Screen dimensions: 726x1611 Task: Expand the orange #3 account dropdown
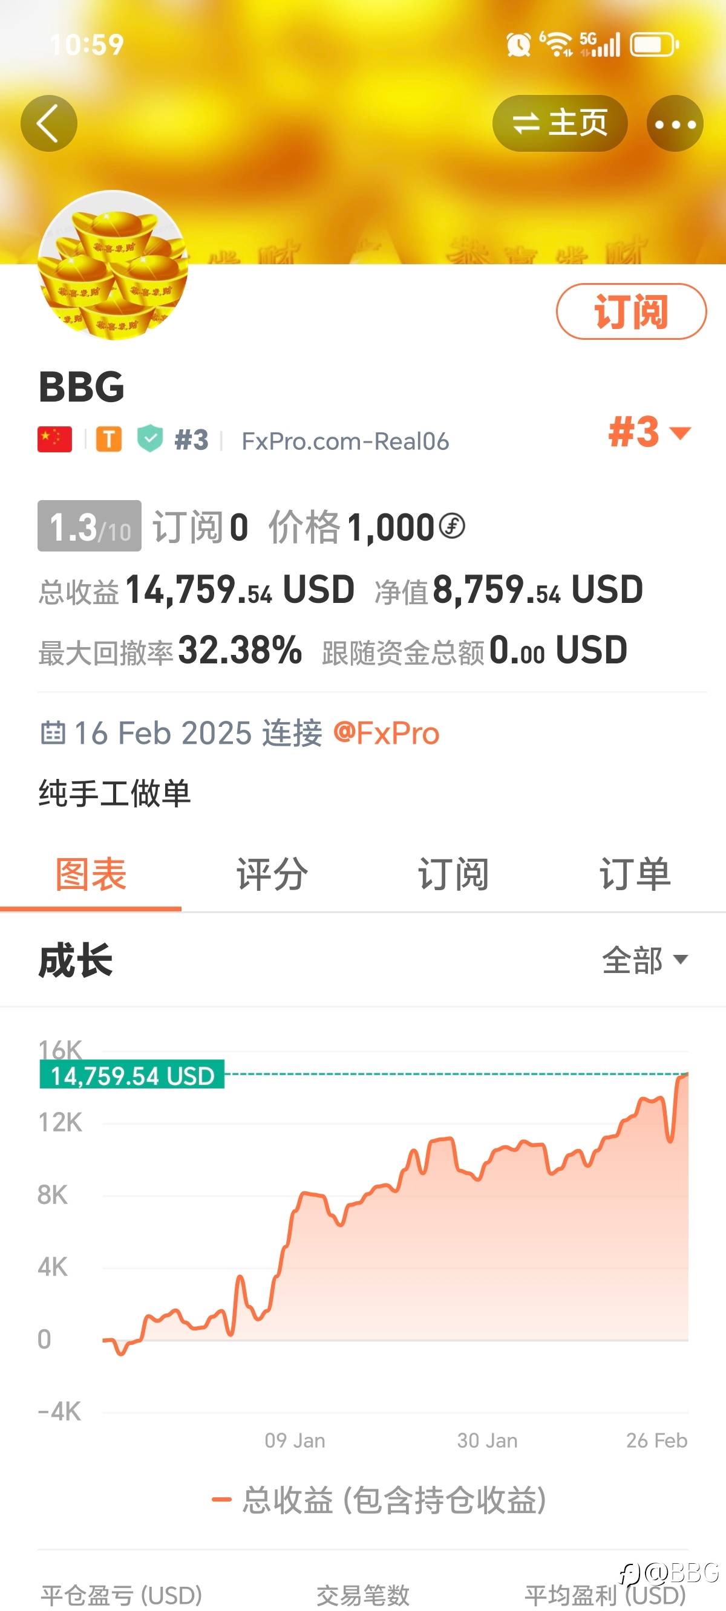[x=649, y=432]
